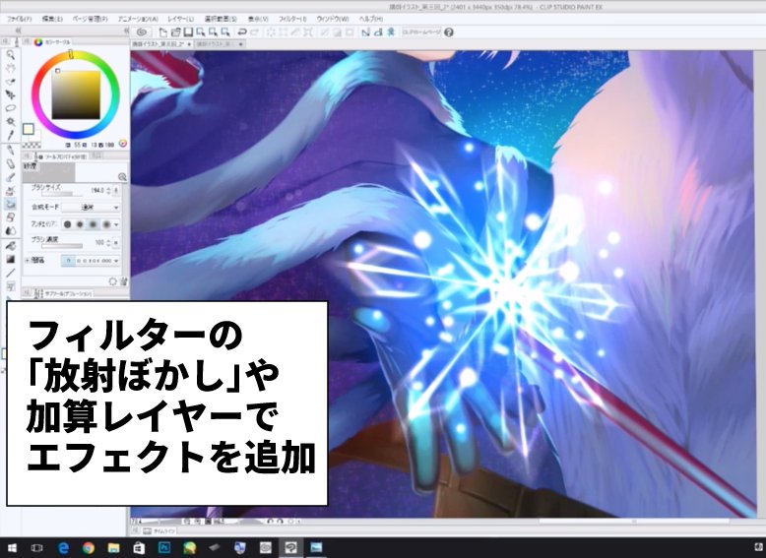
Task: Select the Move Layer arrow tool
Action: pos(10,94)
